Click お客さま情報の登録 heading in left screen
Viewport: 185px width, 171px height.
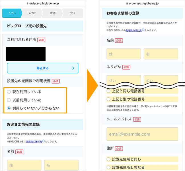tap(23, 125)
